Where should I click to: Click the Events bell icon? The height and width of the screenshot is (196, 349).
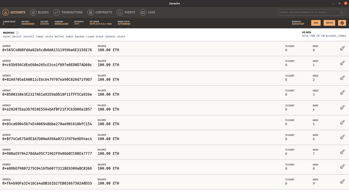click(120, 12)
